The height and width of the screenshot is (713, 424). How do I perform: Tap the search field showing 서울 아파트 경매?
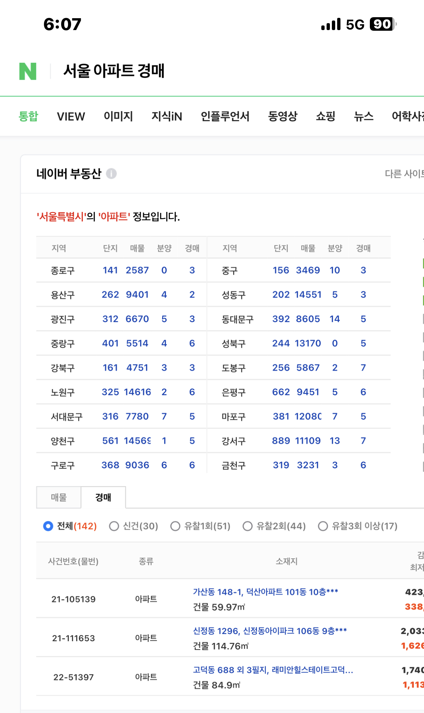pos(114,71)
